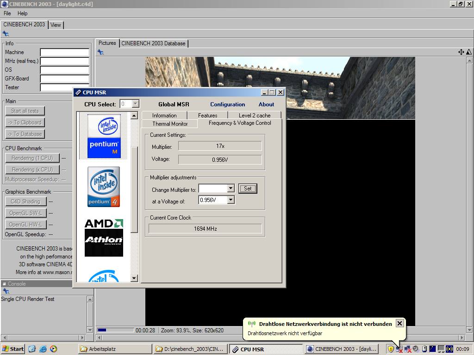Click the OpenGL HW-L button
Image resolution: width=474 pixels, height=355 pixels.
coord(26,224)
